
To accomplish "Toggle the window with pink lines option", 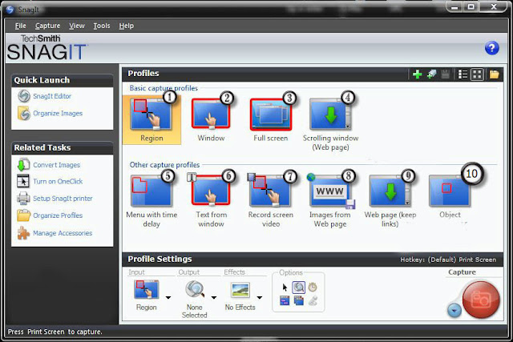I will 285,300.
